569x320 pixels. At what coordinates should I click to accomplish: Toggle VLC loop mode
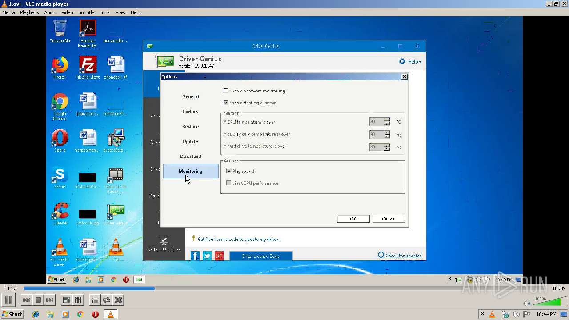tap(106, 300)
